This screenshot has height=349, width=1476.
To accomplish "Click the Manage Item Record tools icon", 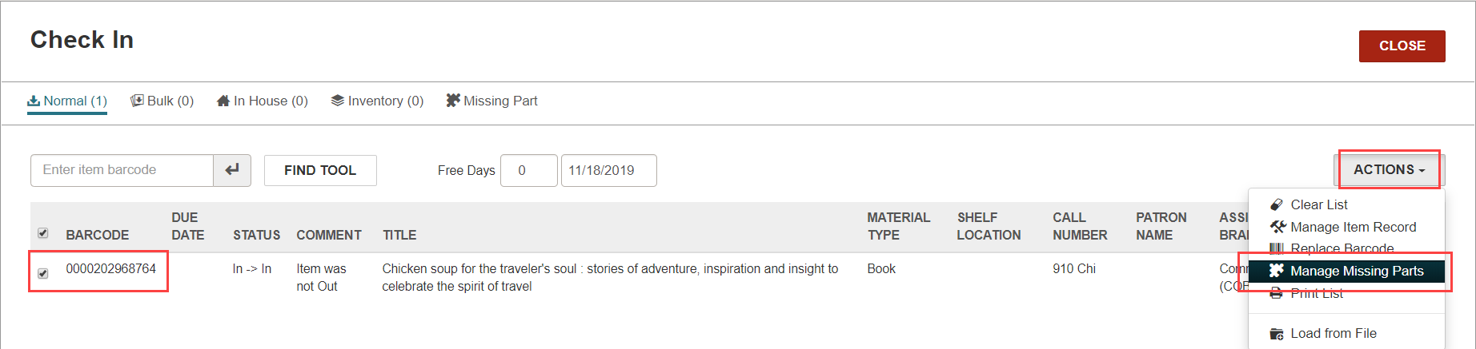I will tap(1277, 227).
